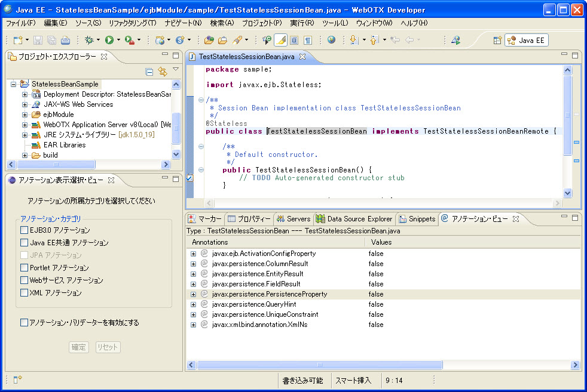Click Collapse All in Project Explorer

(x=149, y=72)
